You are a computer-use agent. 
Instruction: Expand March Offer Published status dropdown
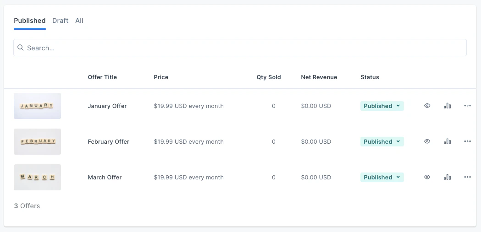click(382, 177)
